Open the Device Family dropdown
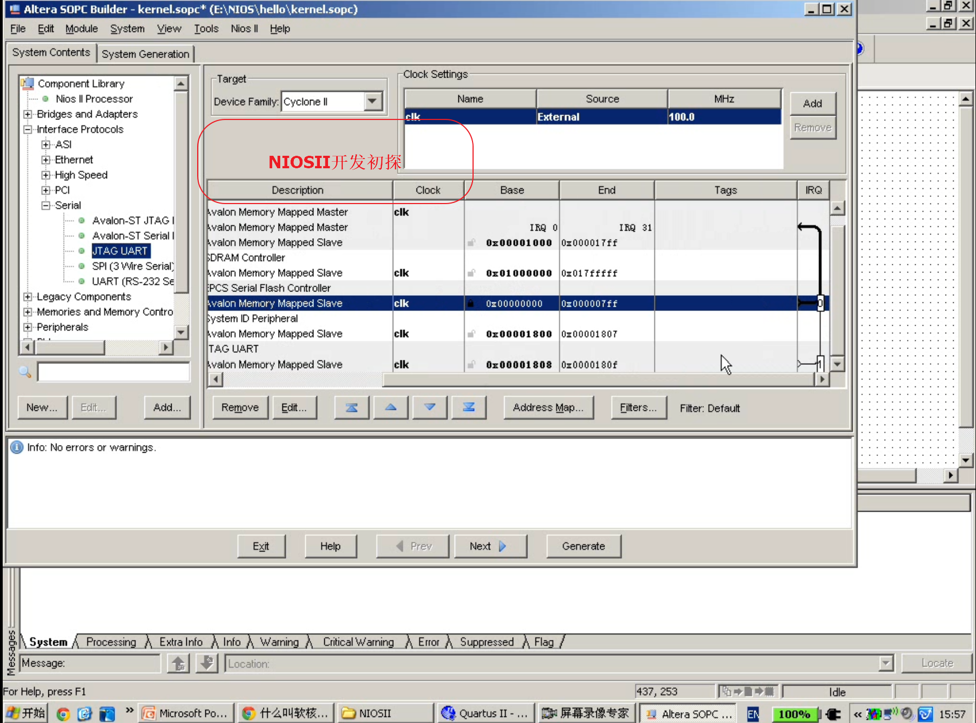Viewport: 976px width, 723px height. click(373, 101)
